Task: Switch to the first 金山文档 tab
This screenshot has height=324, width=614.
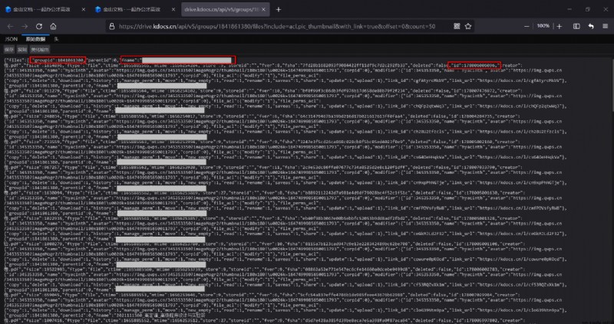Action: coord(45,9)
